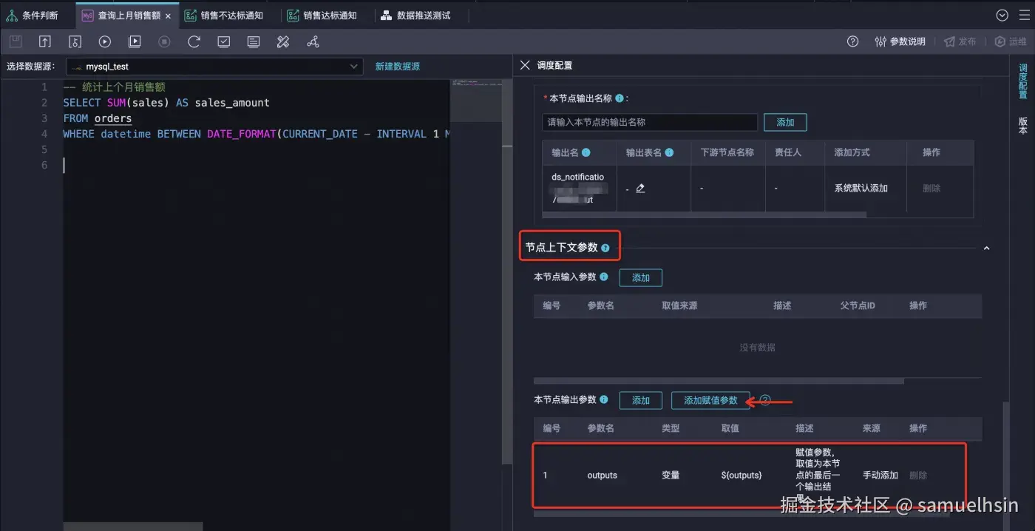The width and height of the screenshot is (1035, 531).
Task: Click the node relationship graph toolbar icon
Action: click(313, 42)
